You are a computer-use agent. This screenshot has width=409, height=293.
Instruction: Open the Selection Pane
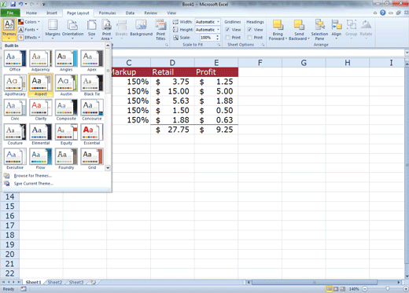coord(319,30)
